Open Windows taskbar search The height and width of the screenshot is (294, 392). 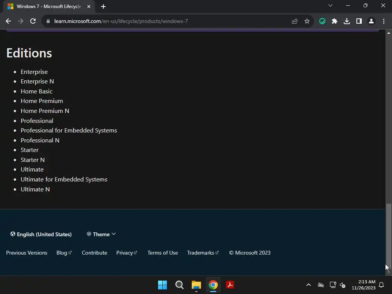pyautogui.click(x=180, y=285)
